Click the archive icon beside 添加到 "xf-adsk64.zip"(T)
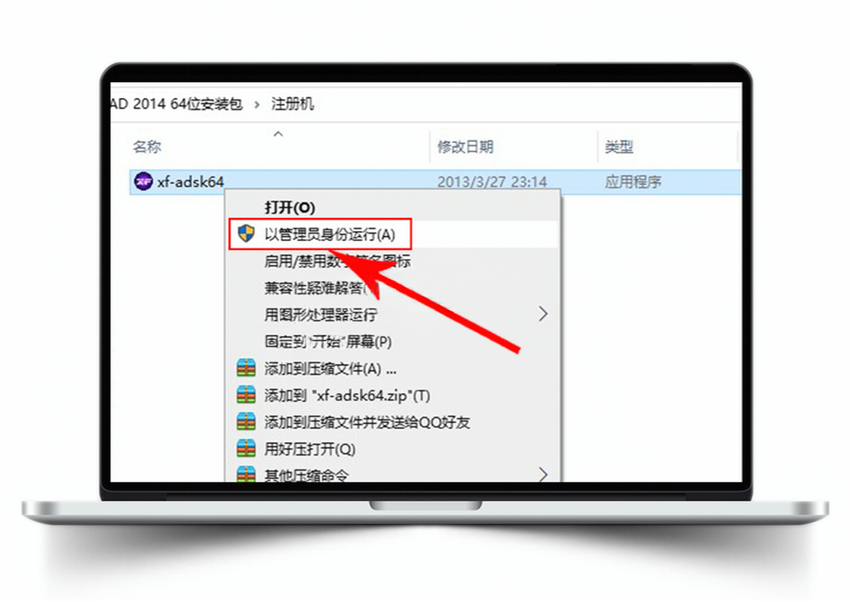The width and height of the screenshot is (851, 601). [x=246, y=395]
